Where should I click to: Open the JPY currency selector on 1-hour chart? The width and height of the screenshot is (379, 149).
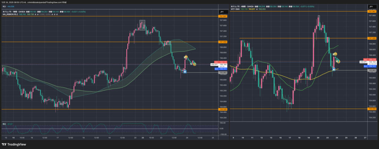point(222,12)
